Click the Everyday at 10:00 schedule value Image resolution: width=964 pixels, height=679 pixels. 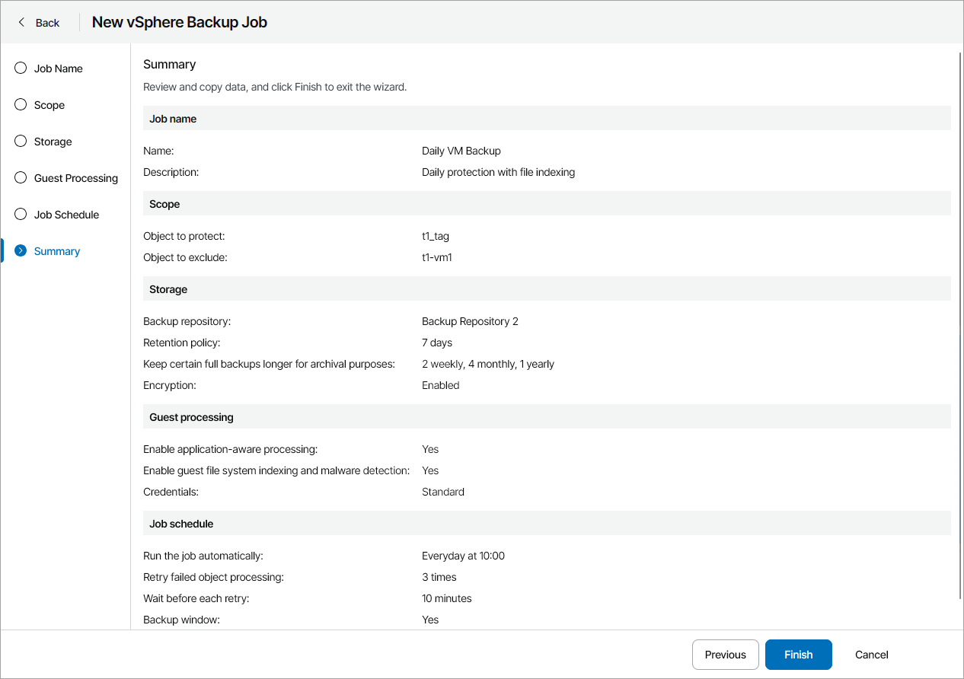(463, 556)
